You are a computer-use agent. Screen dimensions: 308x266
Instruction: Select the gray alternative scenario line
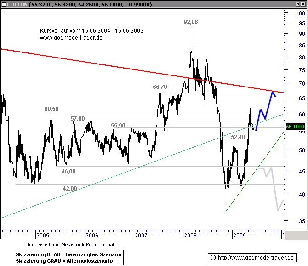click(273, 185)
